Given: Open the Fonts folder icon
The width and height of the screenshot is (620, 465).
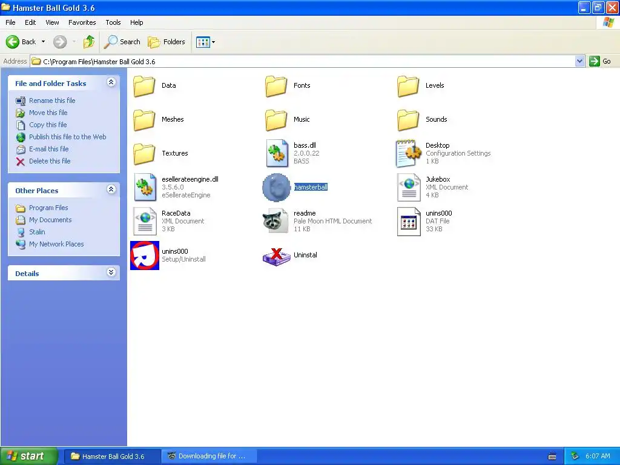Looking at the screenshot, I should pos(276,86).
